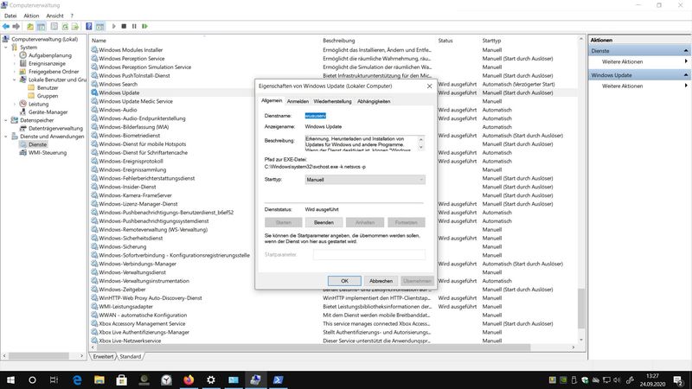Open Microsoft Store from the taskbar
This screenshot has height=389, width=692.
[121, 379]
